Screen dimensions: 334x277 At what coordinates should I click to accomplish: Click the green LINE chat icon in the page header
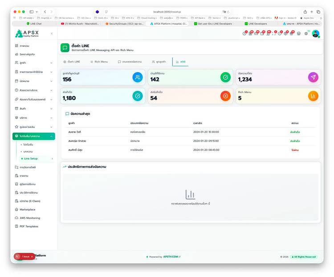click(65, 47)
